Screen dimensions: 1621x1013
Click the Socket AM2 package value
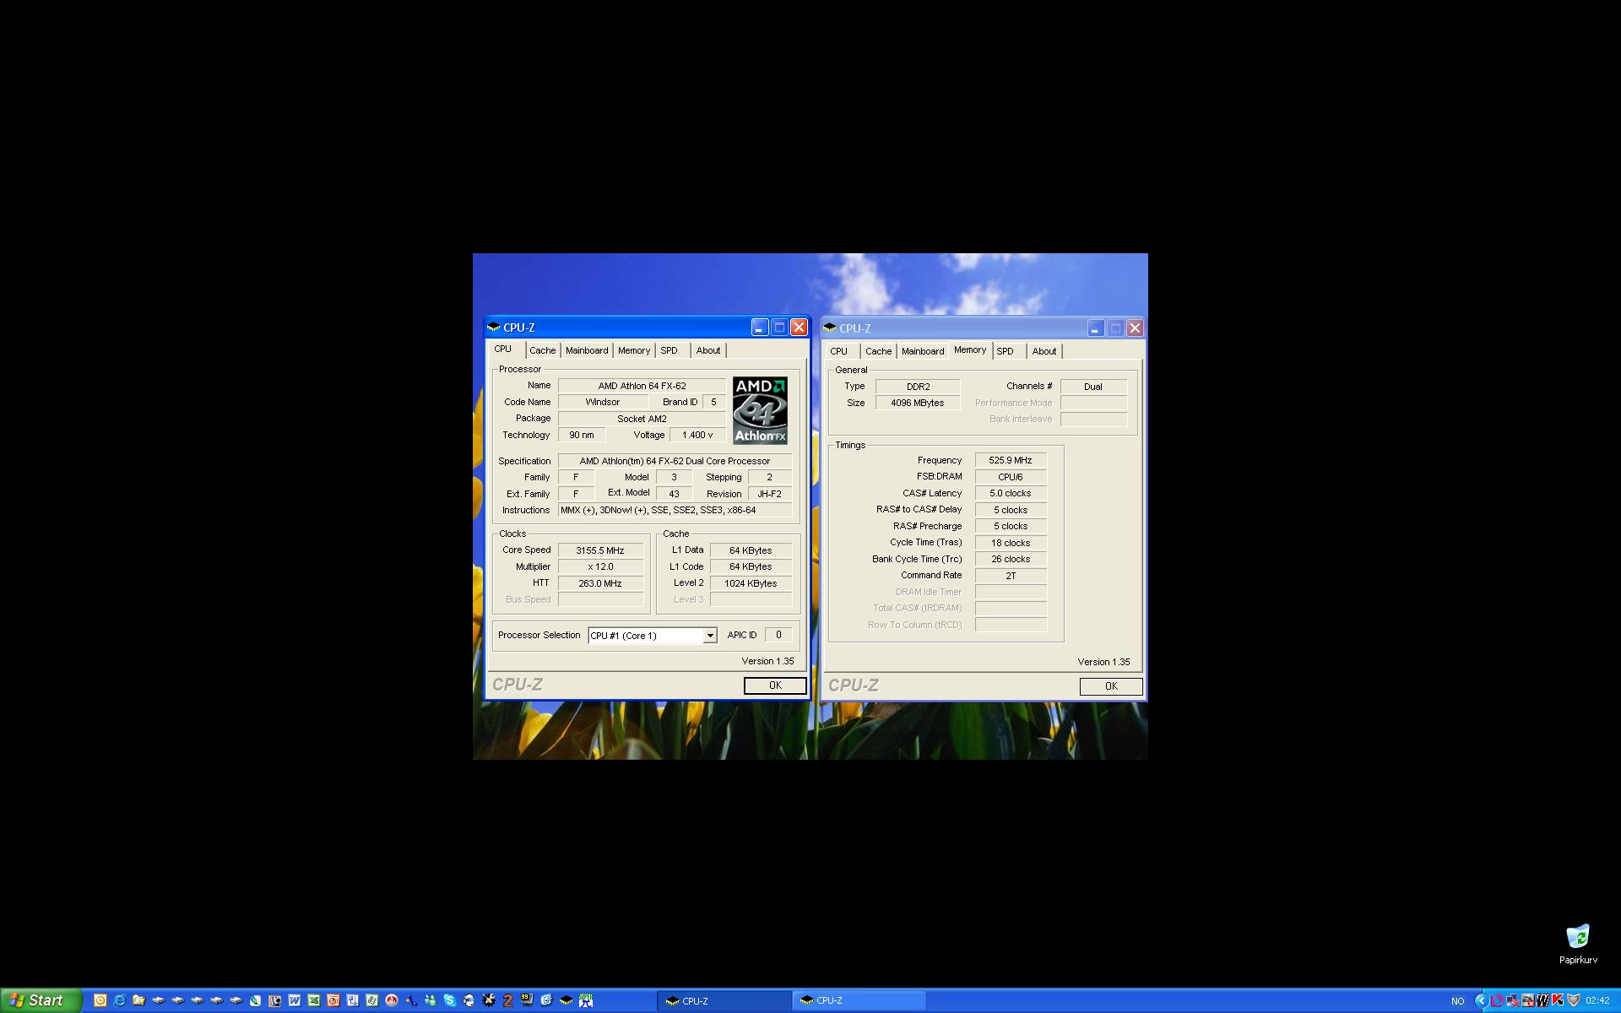click(642, 419)
